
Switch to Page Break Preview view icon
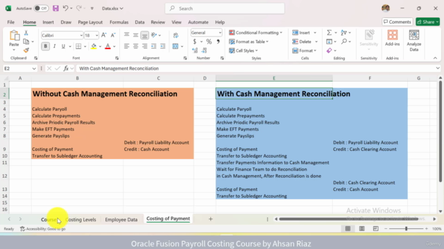[x=375, y=229]
